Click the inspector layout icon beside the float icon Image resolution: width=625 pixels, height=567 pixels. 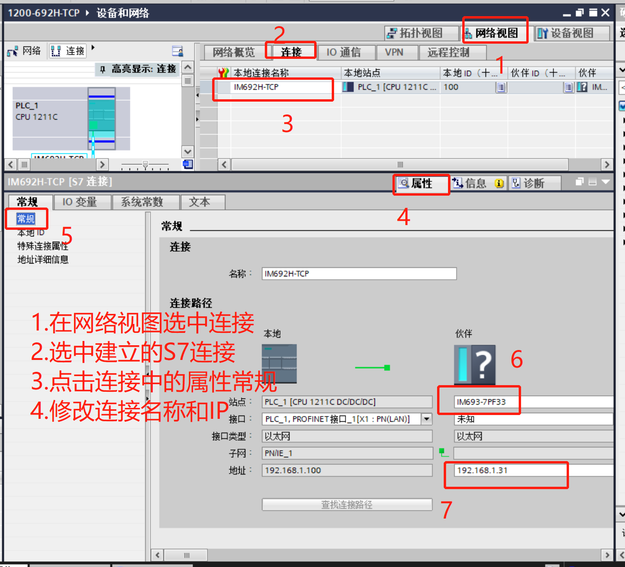pyautogui.click(x=592, y=181)
